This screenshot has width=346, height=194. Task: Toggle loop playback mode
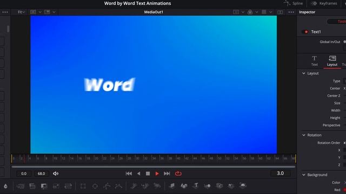tap(178, 174)
